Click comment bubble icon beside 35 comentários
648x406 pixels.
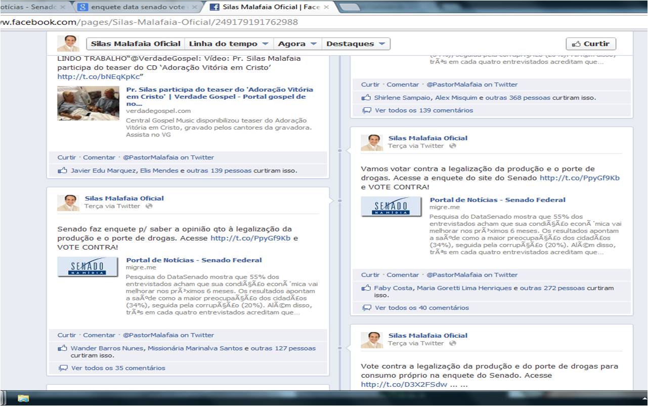[63, 368]
